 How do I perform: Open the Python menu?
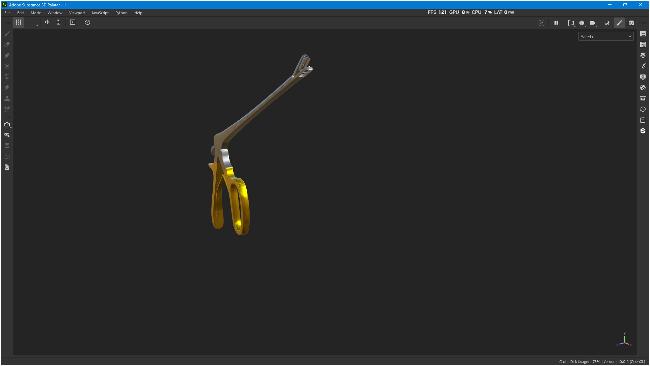click(x=121, y=13)
